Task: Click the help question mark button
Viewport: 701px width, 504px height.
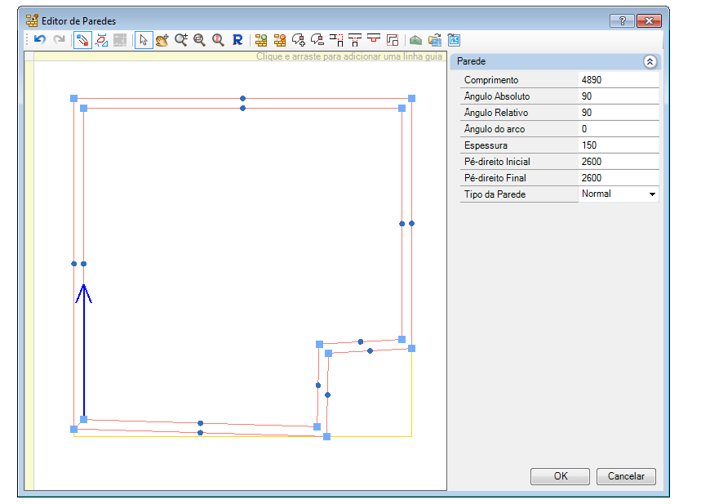Action: pyautogui.click(x=622, y=20)
